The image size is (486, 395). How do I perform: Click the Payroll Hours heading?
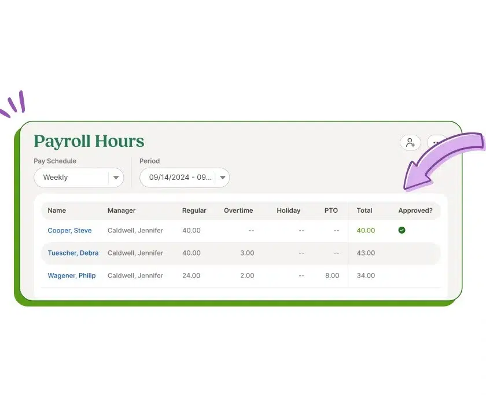89,141
